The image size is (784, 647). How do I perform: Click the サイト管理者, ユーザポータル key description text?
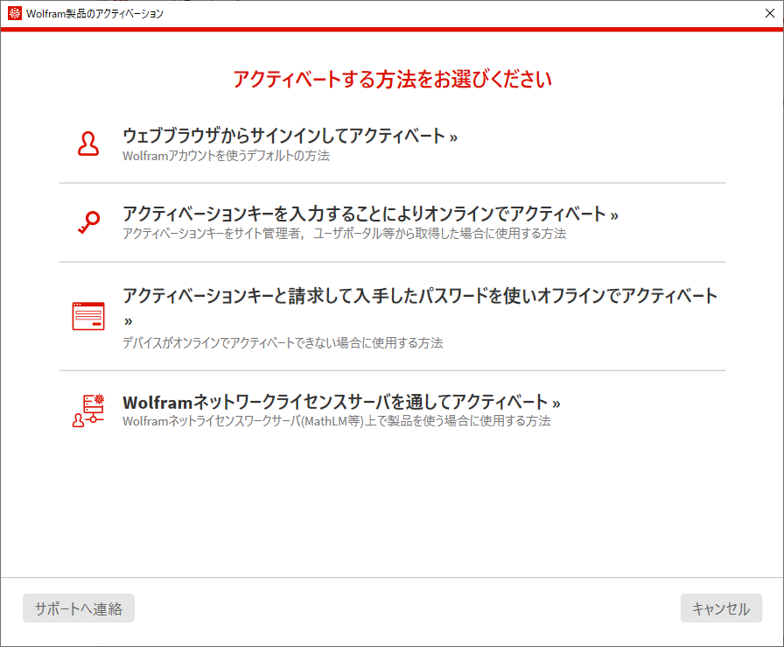coord(345,234)
